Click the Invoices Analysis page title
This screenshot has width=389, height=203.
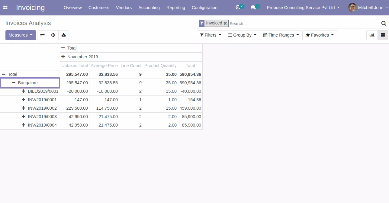[28, 23]
